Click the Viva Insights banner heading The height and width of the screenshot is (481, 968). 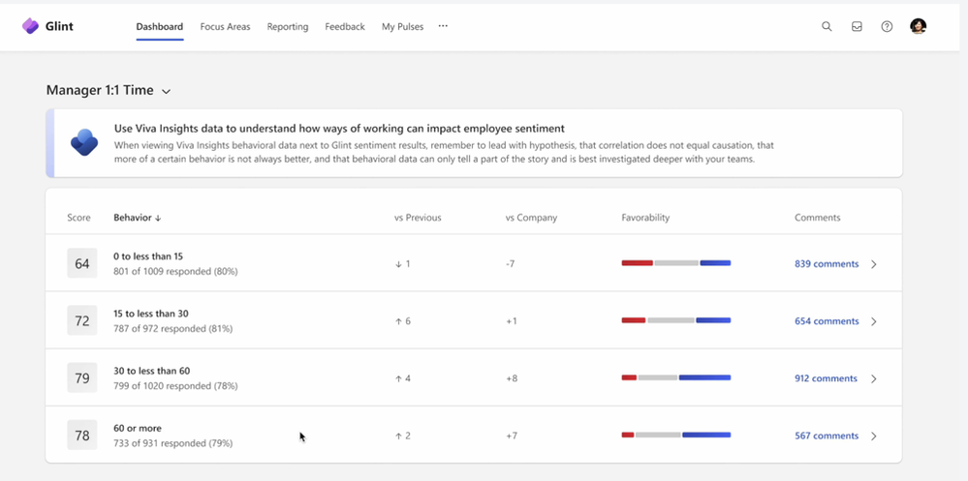click(339, 129)
